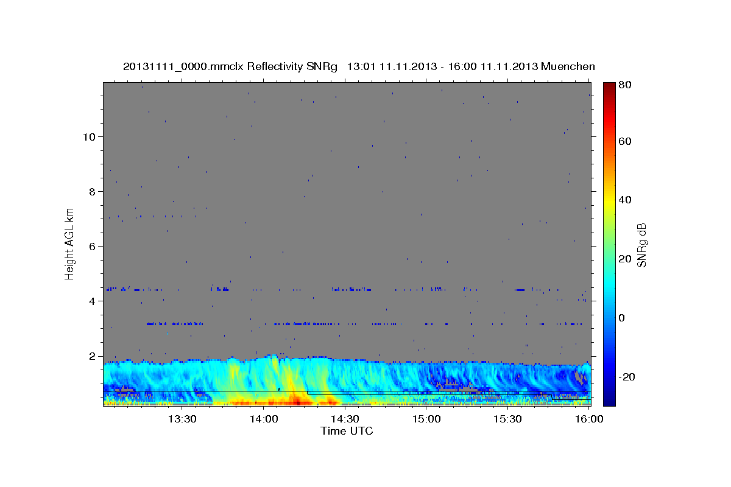Click the 'SNRg dB' colorbar label

point(641,245)
